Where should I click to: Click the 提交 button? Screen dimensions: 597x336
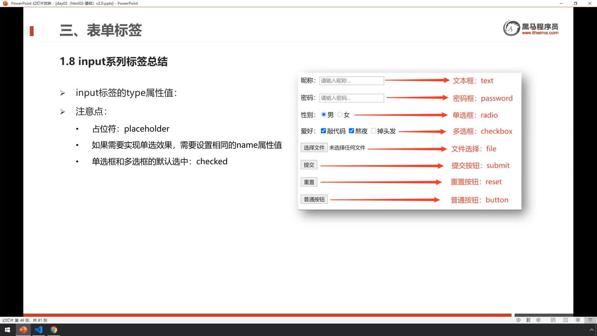(309, 165)
